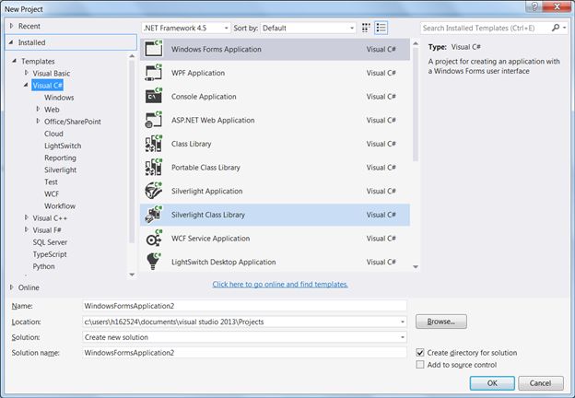
Task: Open the Location path dropdown arrow
Action: click(x=403, y=322)
